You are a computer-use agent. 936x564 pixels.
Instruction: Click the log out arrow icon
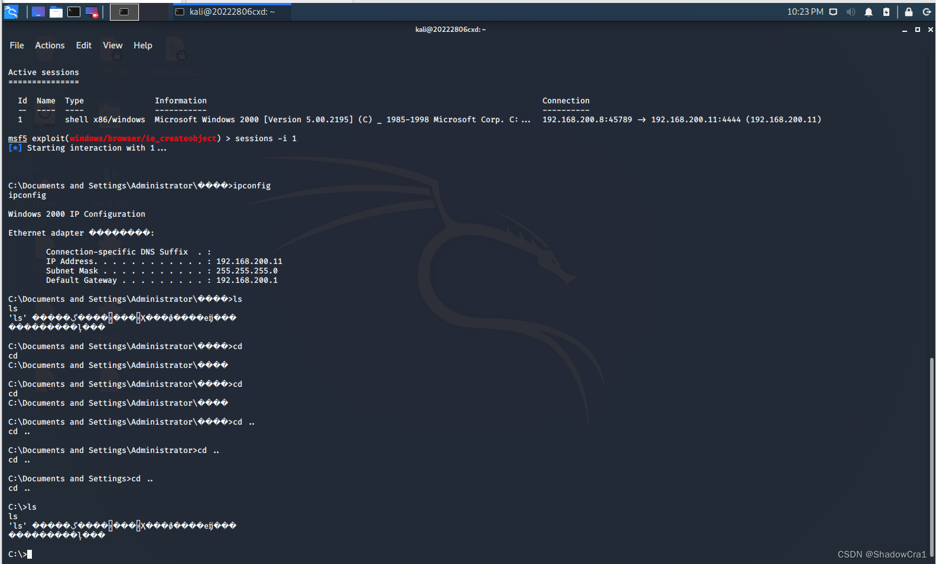coord(927,12)
